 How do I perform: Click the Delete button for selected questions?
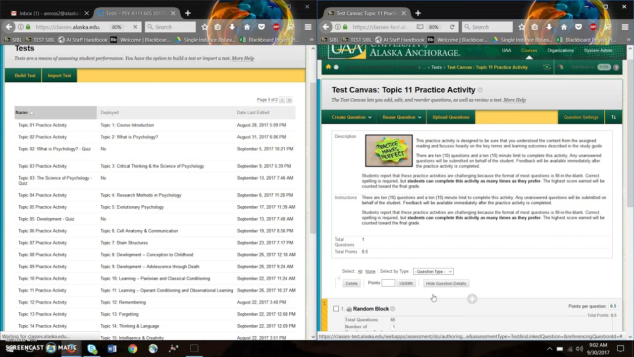(351, 283)
